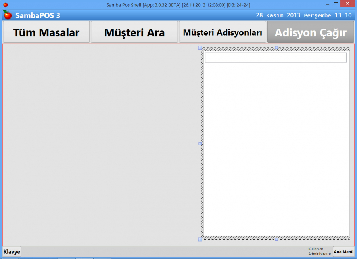Viewport: 357px width, 259px height.
Task: Switch to the Müşteri Ara tab
Action: pyautogui.click(x=134, y=32)
